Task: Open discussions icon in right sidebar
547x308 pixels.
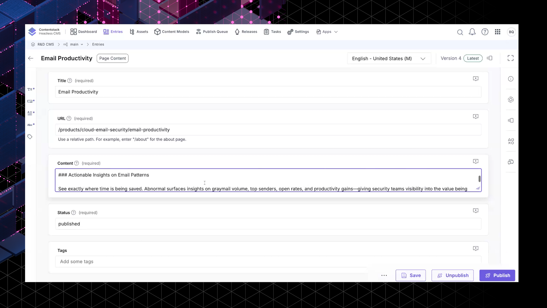Action: [x=511, y=162]
